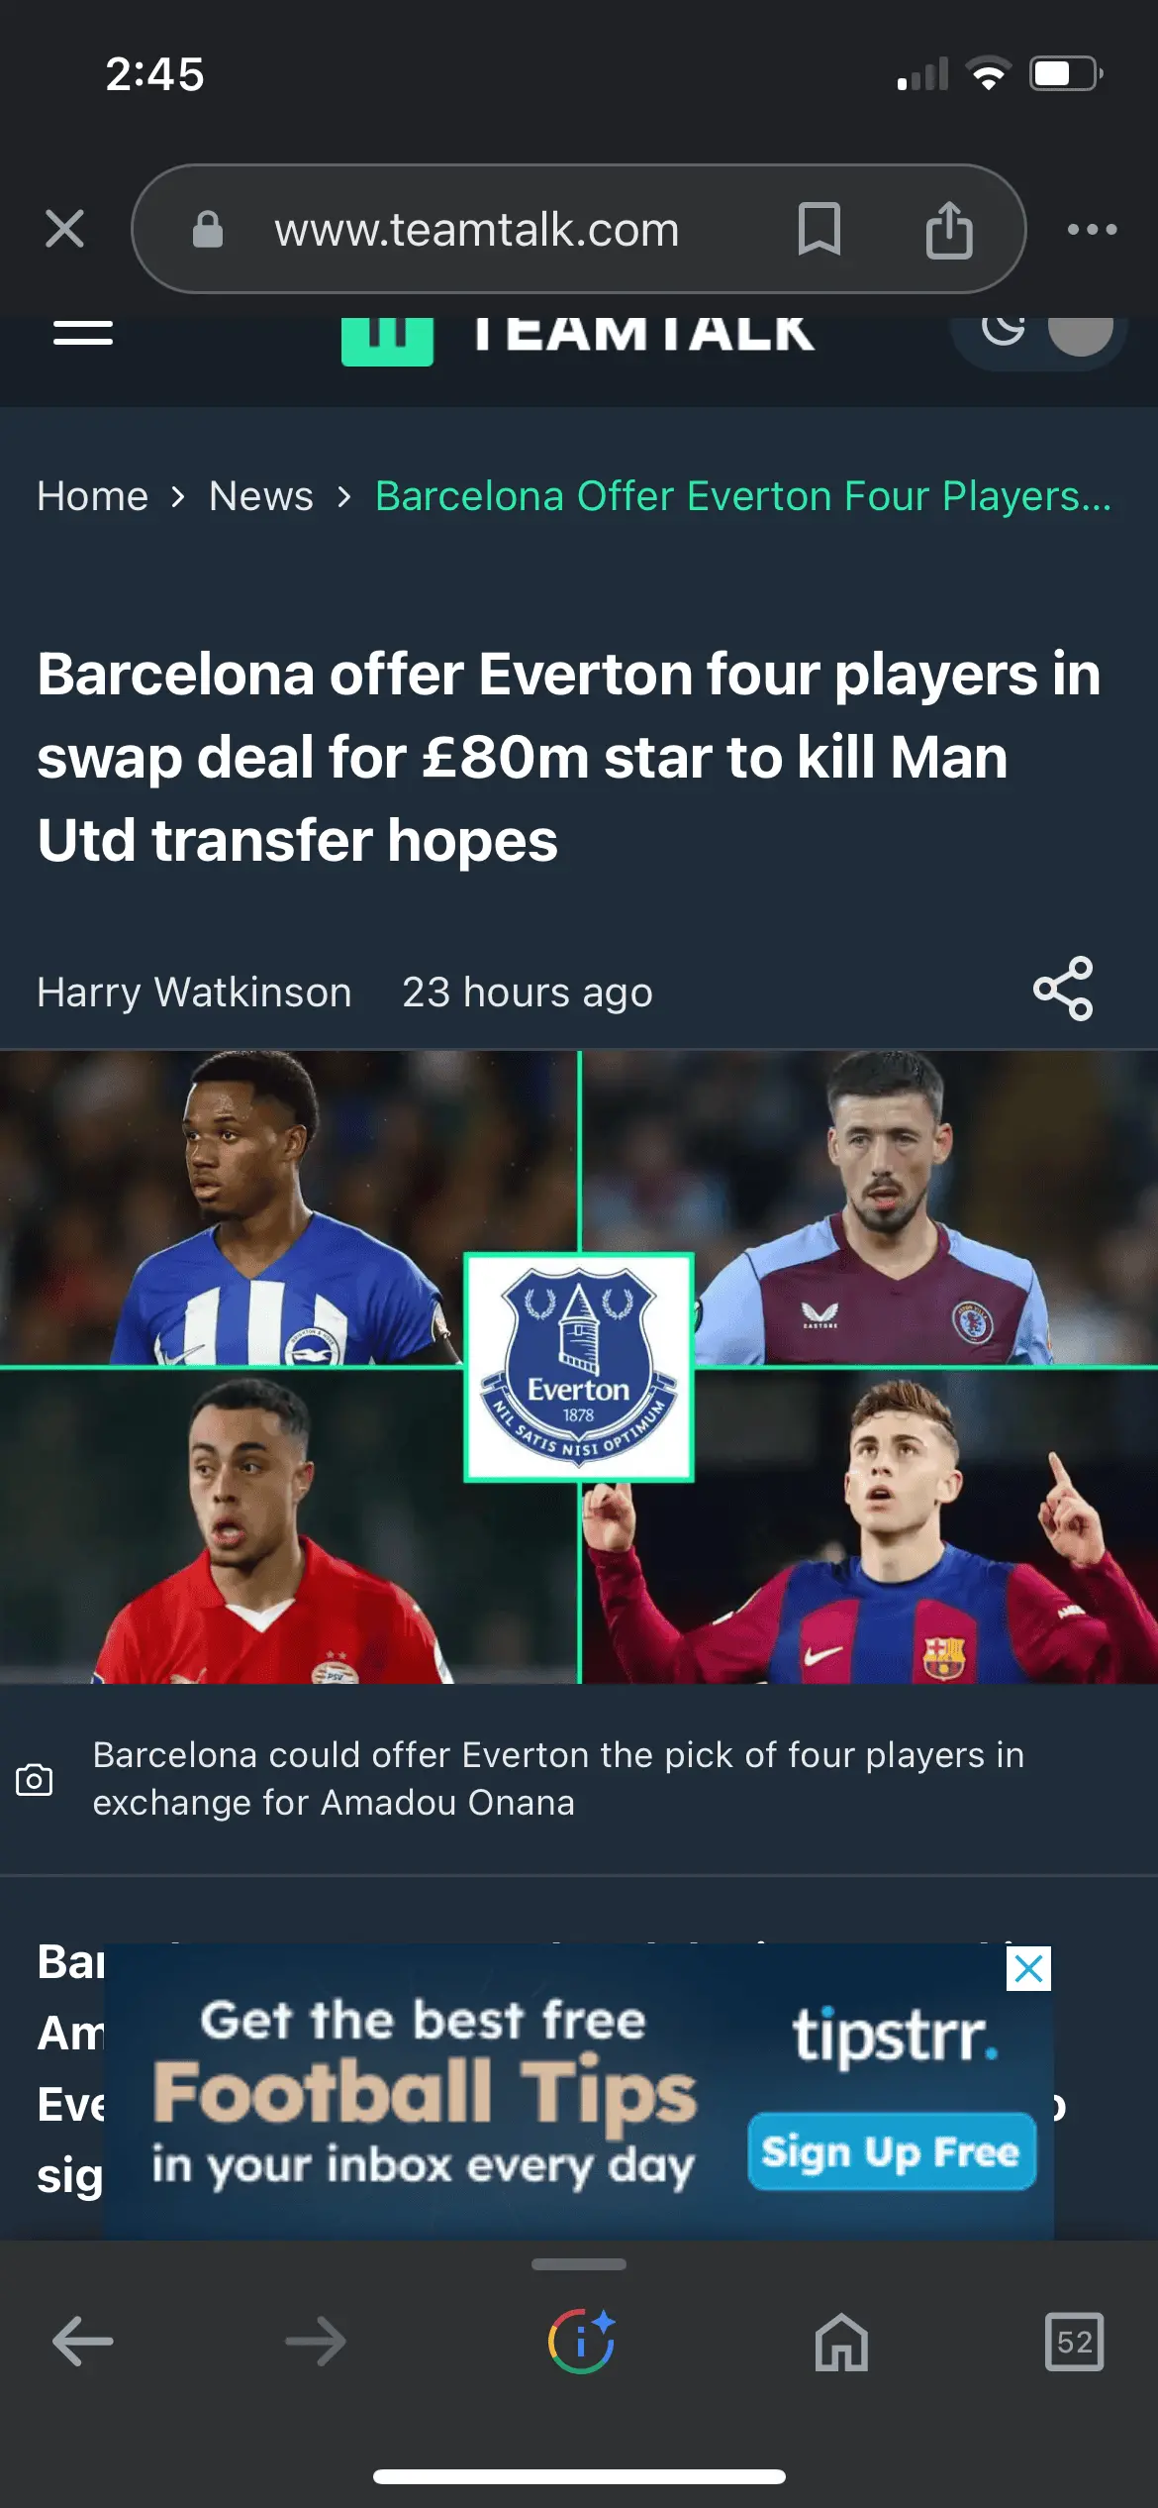Click Sign Up Free ad button
Viewport: 1158px width, 2508px height.
pos(892,2151)
